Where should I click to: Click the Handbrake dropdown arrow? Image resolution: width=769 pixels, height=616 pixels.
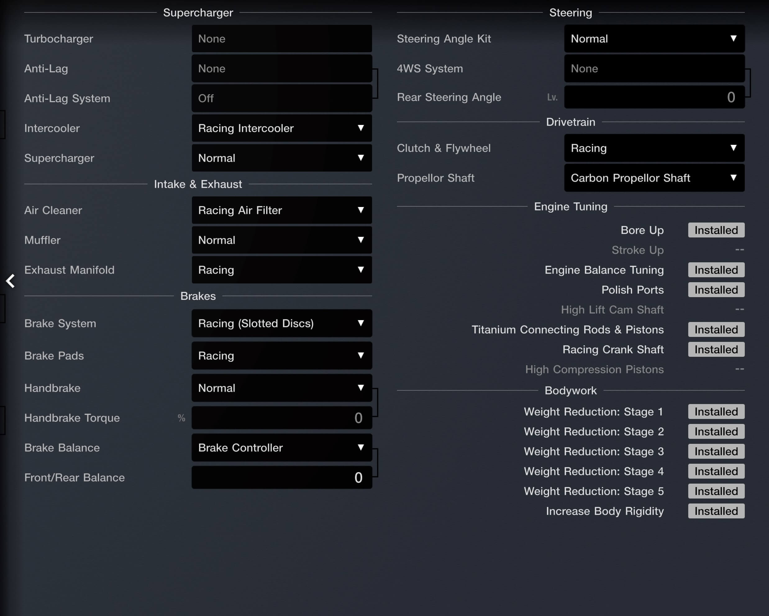pyautogui.click(x=361, y=388)
